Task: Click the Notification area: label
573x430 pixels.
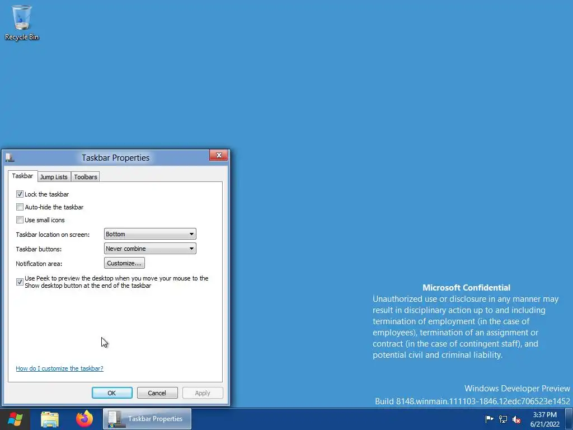Action: pyautogui.click(x=39, y=264)
